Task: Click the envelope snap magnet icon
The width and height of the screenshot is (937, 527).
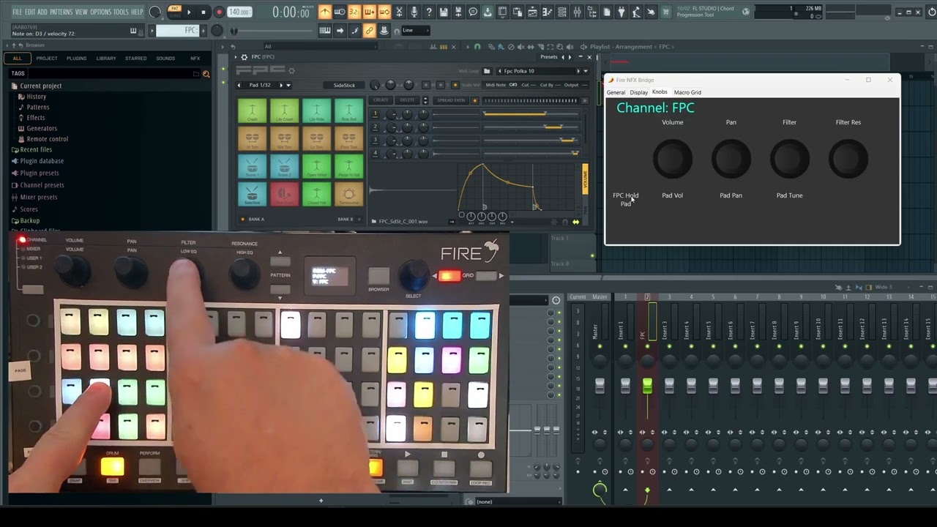Action: click(565, 222)
